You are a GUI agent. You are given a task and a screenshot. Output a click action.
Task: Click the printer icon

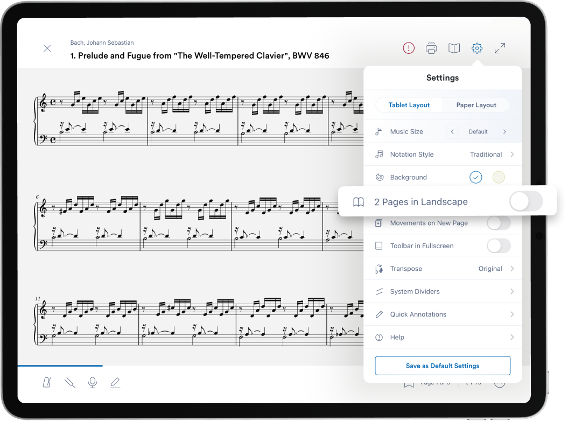click(x=431, y=48)
